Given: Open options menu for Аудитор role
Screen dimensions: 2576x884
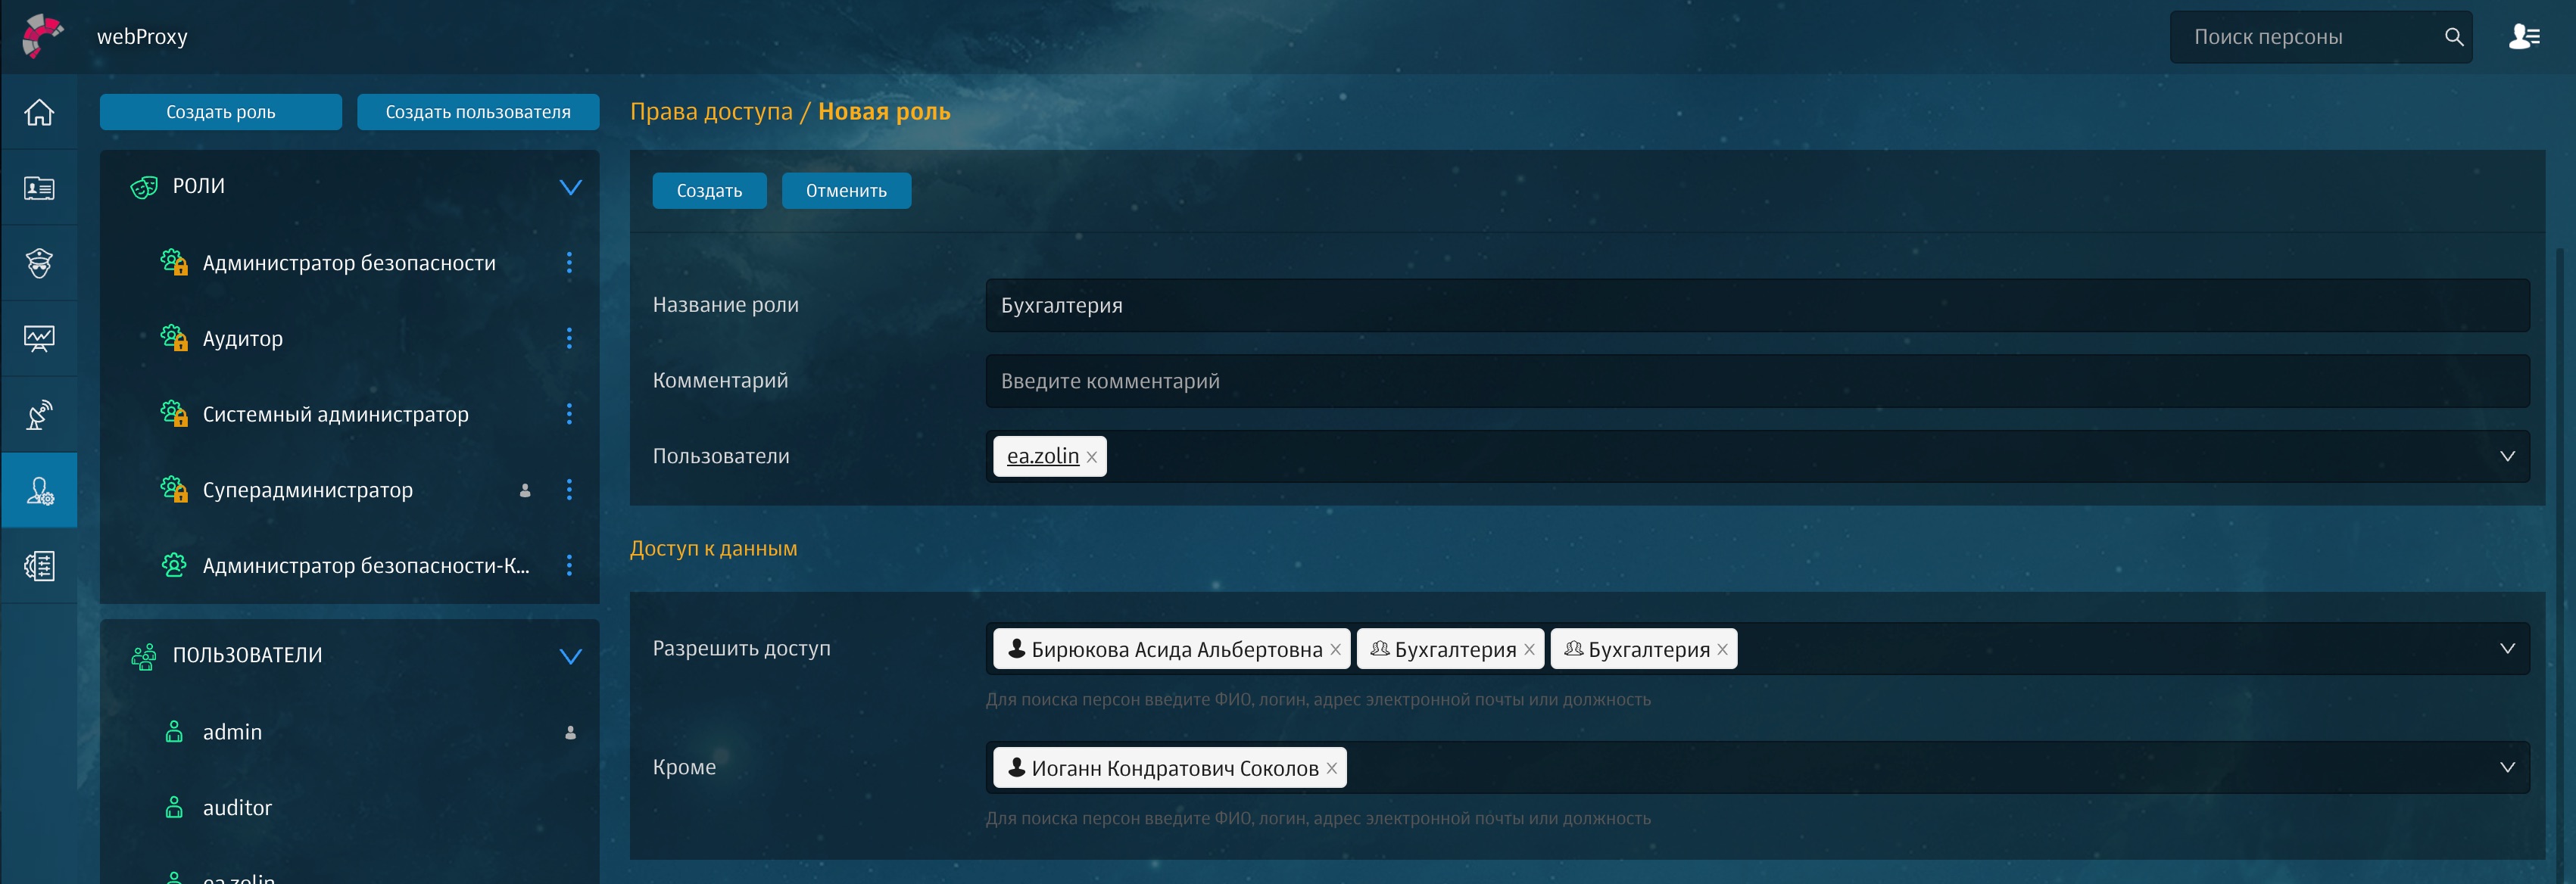Looking at the screenshot, I should 569,339.
